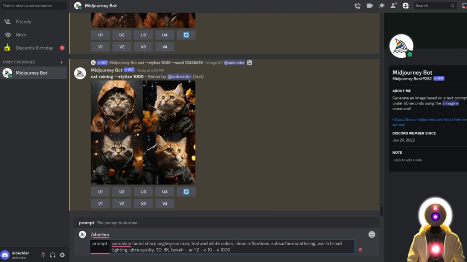This screenshot has height=262, width=467.
Task: Click V1 under cat raining image
Action: (100, 204)
